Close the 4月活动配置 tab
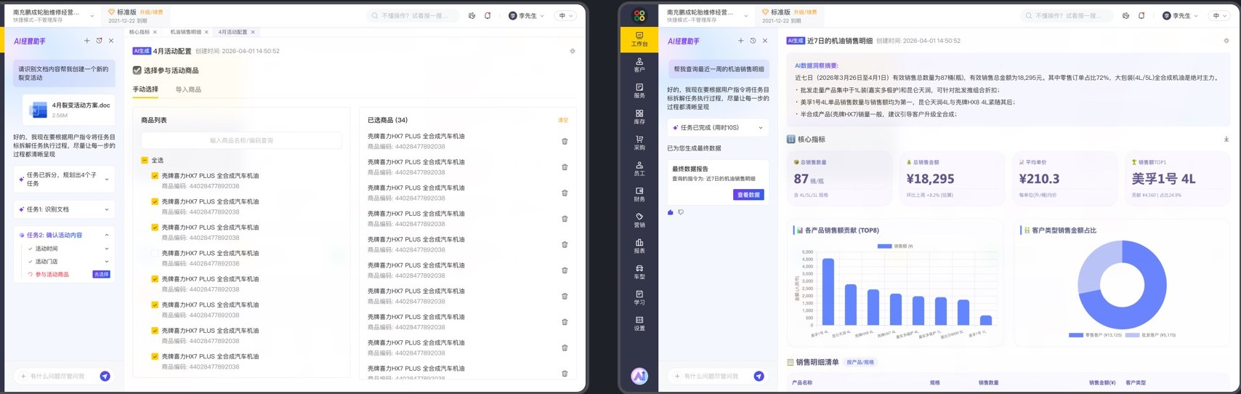Viewport: 1241px width, 394px height. tap(254, 32)
